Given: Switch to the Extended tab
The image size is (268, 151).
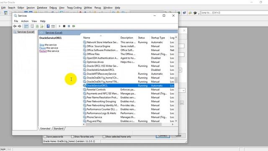Looking at the screenshot, I should 45,129.
